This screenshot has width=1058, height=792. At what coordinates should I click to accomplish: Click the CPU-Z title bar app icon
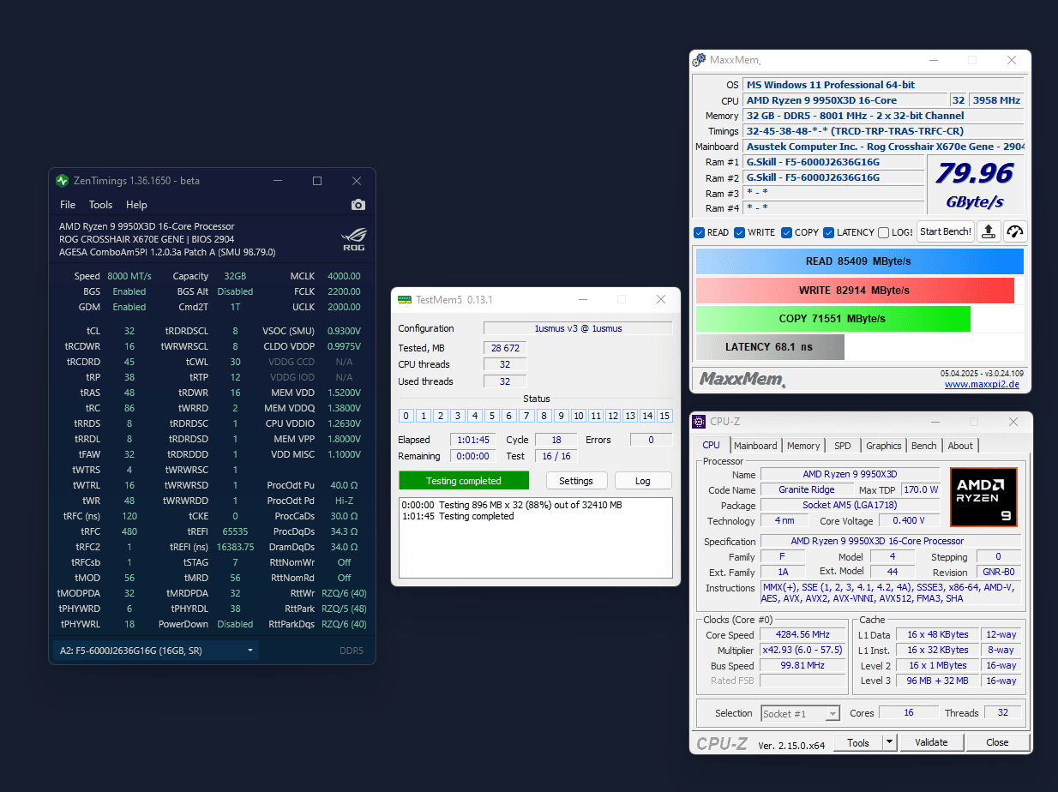700,422
